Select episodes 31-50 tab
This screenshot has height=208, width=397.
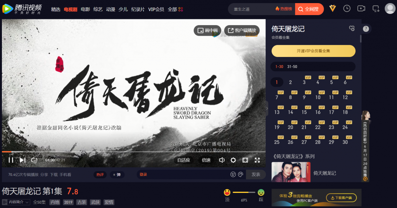292,67
